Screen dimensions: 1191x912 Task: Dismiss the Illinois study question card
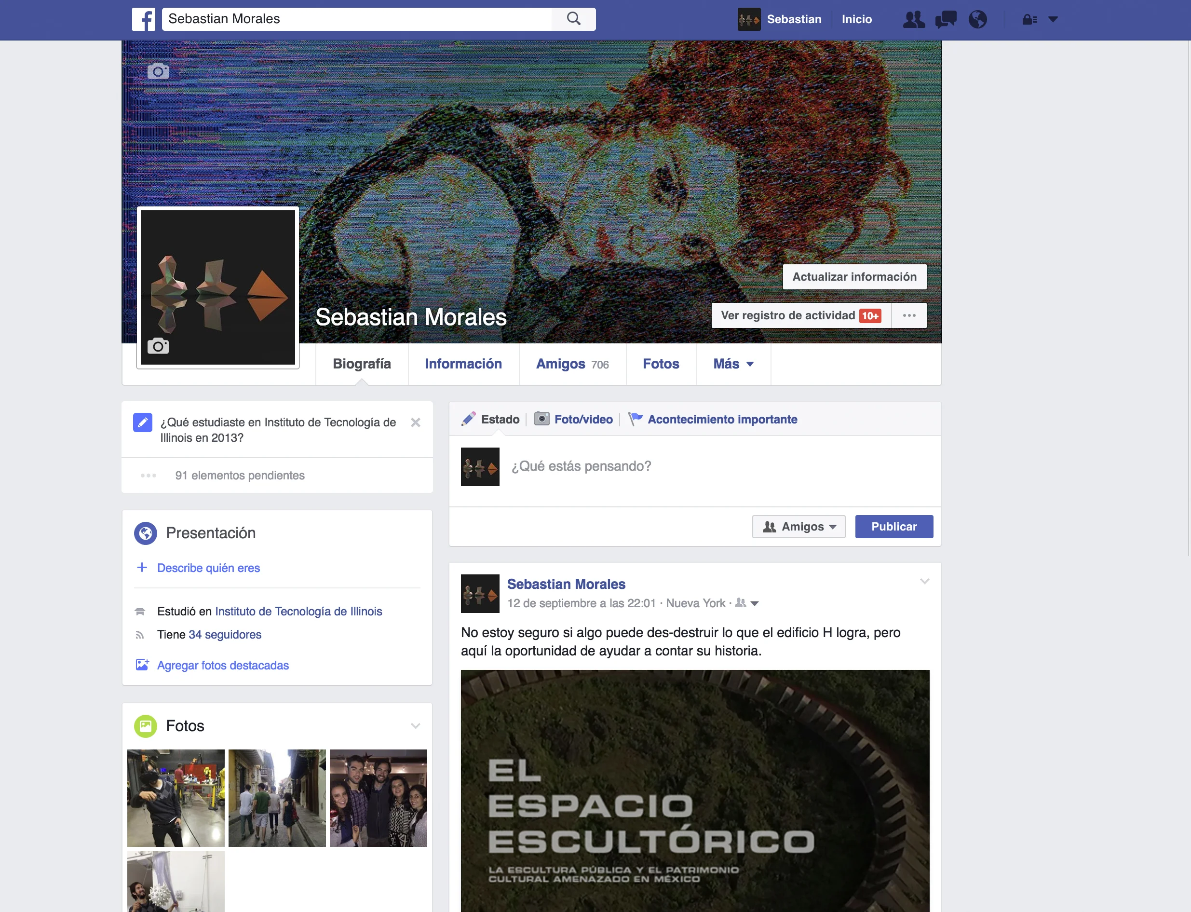(416, 422)
